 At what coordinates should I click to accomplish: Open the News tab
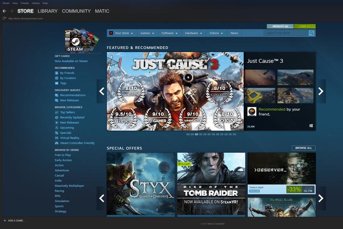click(x=234, y=33)
